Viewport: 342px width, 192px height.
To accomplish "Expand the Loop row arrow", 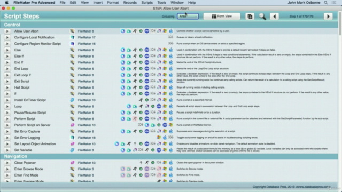I will (x=7, y=107).
